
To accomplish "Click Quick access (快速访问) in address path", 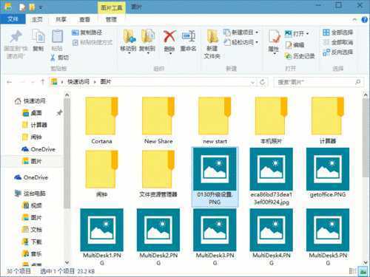I will click(x=78, y=82).
